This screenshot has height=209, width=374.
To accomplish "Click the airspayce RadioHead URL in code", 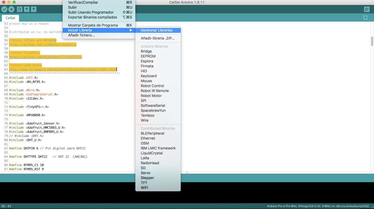I will click(x=63, y=69).
